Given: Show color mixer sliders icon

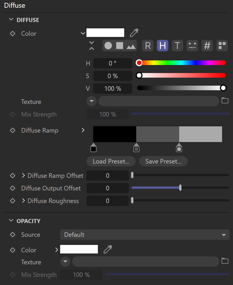Looking at the screenshot, I should 192,46.
